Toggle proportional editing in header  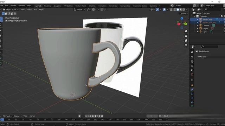[102, 9]
